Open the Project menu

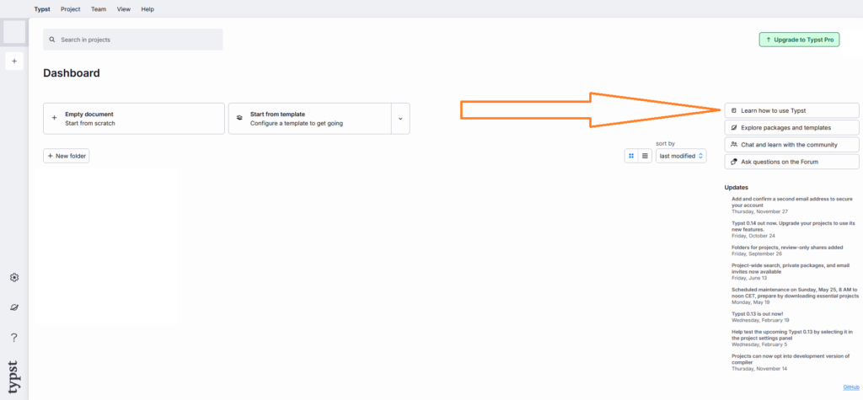pos(71,8)
